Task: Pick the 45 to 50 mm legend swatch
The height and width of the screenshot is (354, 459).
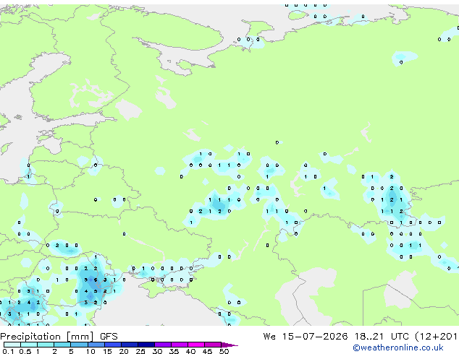Action: [x=213, y=345]
